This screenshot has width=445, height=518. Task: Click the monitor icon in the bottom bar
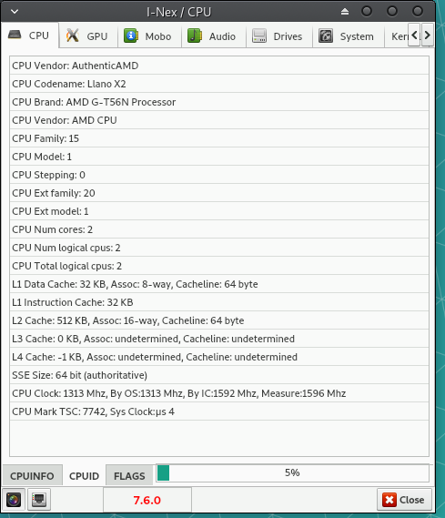(x=39, y=500)
